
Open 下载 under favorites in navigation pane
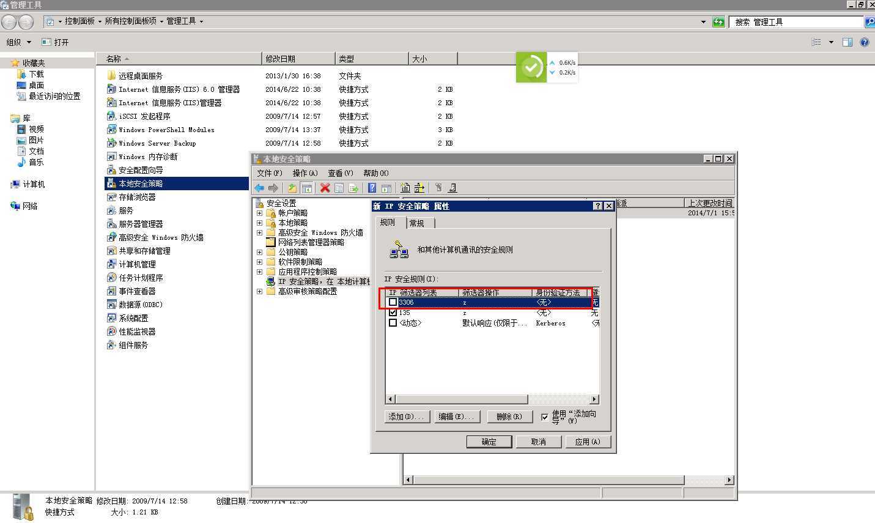[31, 74]
